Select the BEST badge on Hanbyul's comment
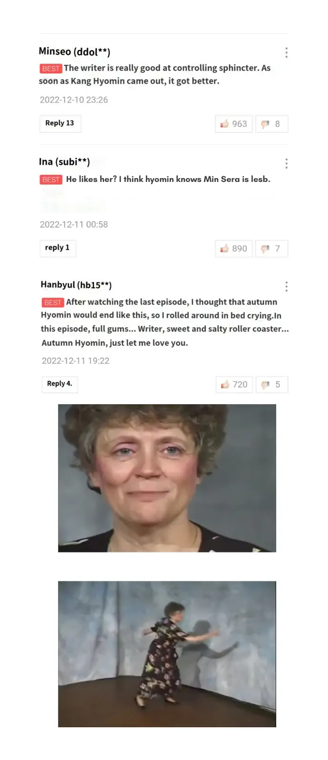 click(53, 303)
